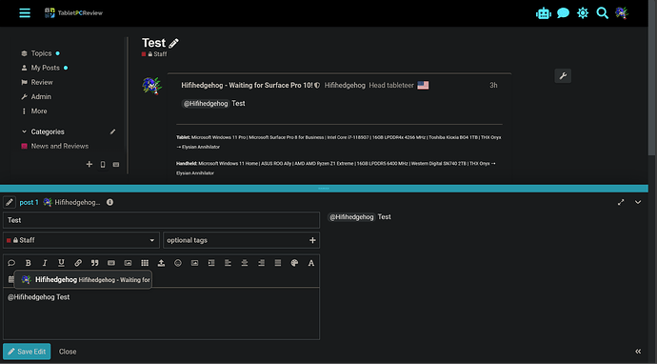
Task: Toggle underline formatting in composer
Action: 61,263
